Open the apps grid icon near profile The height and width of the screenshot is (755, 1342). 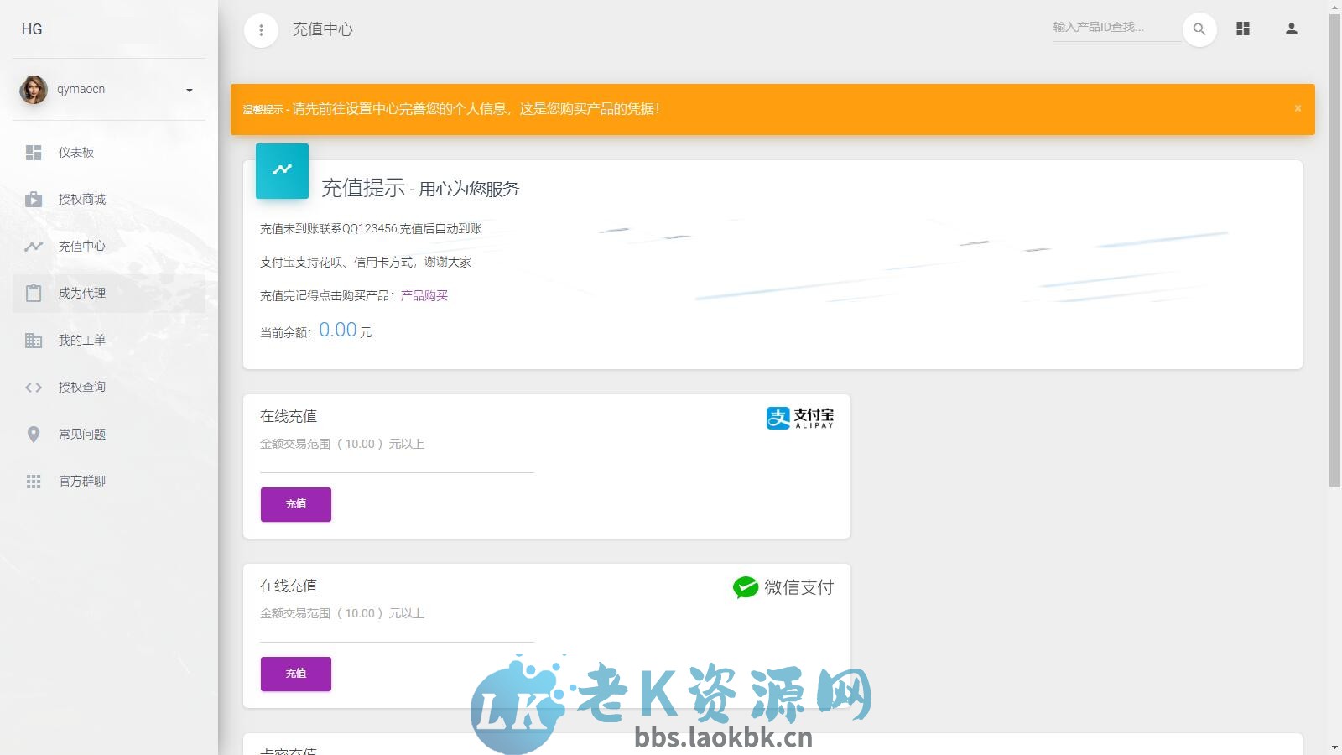[x=1242, y=29]
